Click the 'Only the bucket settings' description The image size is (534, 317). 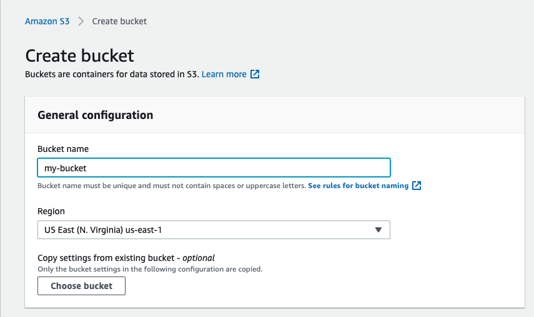[150, 269]
